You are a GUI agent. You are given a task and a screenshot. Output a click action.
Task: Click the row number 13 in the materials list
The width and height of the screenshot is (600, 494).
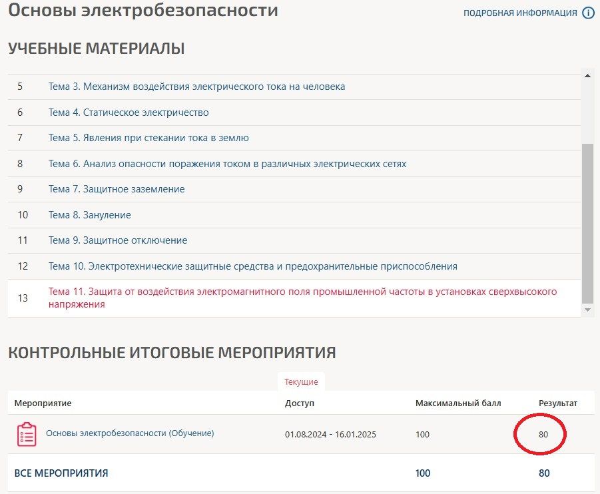[x=23, y=298]
